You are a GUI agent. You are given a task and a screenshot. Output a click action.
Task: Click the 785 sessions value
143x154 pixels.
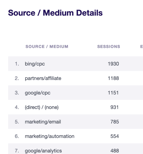pos(115,122)
